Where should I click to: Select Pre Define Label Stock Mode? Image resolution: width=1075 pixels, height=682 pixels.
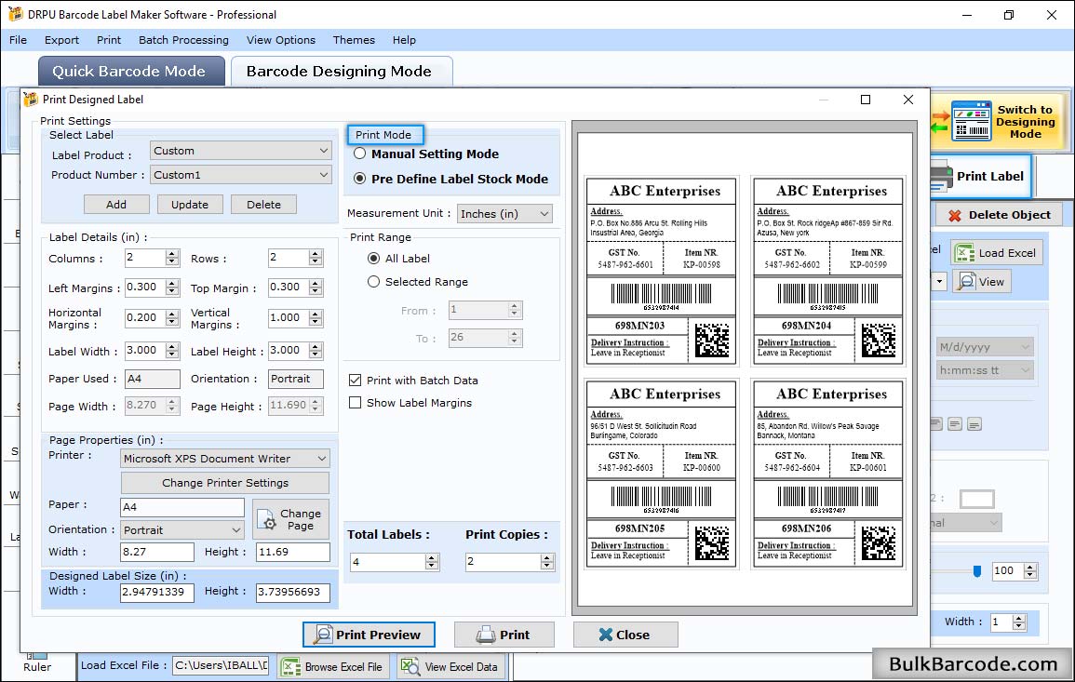pyautogui.click(x=359, y=179)
